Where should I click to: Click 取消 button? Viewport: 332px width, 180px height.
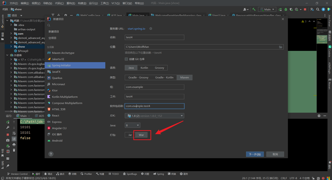click(x=275, y=154)
